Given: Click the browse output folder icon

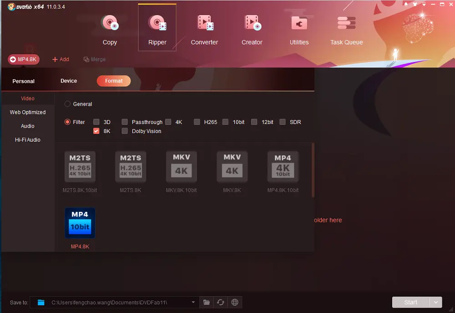Looking at the screenshot, I should (x=207, y=302).
